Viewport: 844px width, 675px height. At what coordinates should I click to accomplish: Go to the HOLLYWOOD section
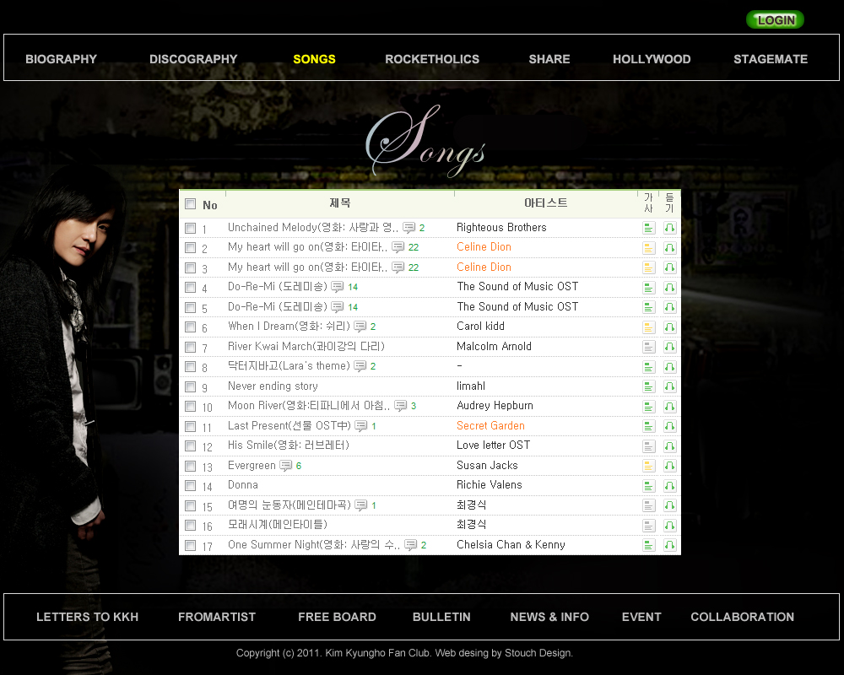pos(652,59)
